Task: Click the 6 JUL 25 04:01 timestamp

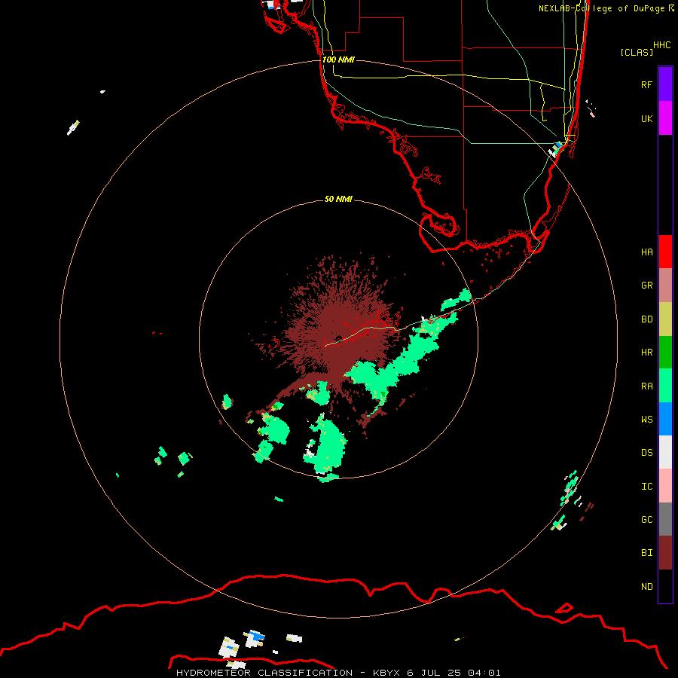Action: coord(454,673)
